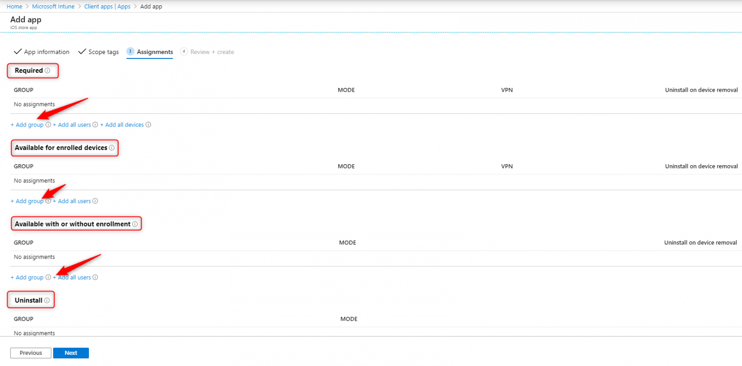This screenshot has height=366, width=742.
Task: Navigate to Microsoft Intune breadcrumb
Action: pyautogui.click(x=54, y=7)
